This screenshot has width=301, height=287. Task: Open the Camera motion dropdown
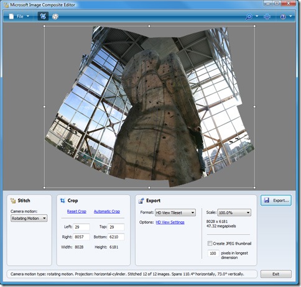pos(29,218)
